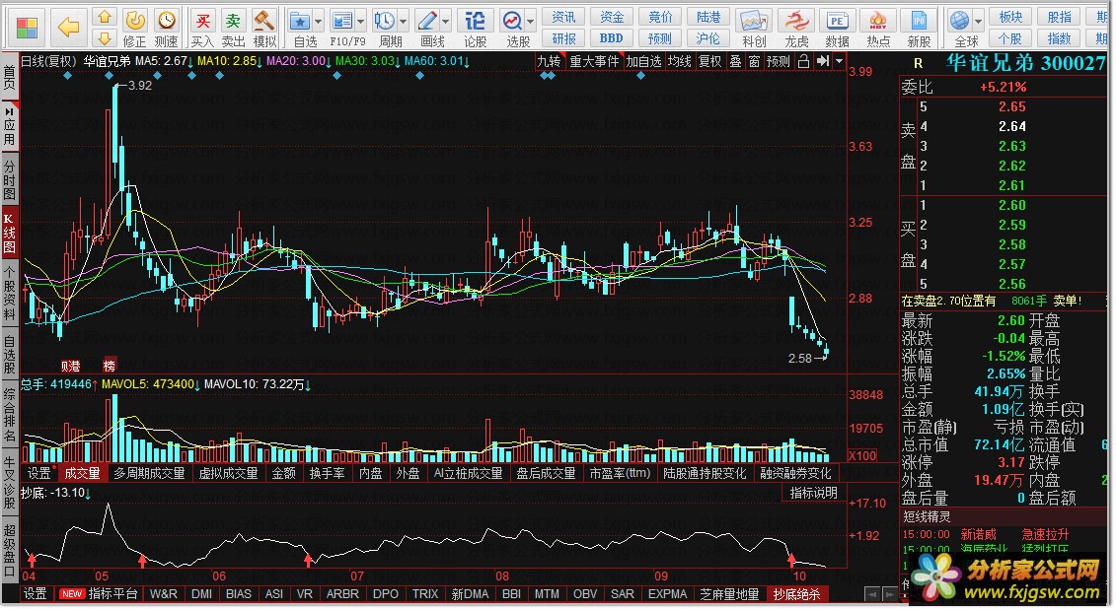The height and width of the screenshot is (609, 1116).
Task: Open the 论股 discussion icon
Action: tap(475, 21)
